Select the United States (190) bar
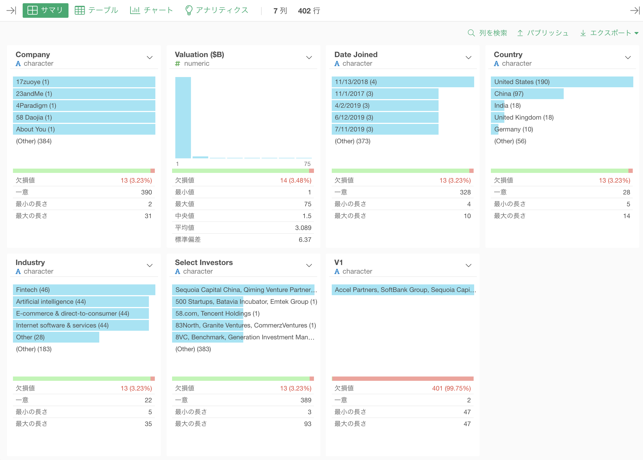Screen dimensions: 643x460 [562, 82]
